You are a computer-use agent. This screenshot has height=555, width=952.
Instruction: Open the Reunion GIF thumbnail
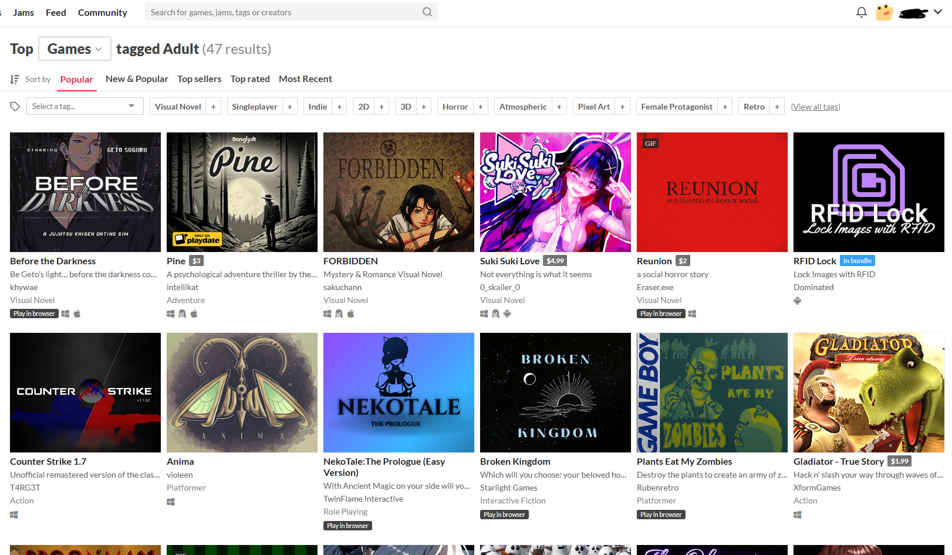(712, 192)
